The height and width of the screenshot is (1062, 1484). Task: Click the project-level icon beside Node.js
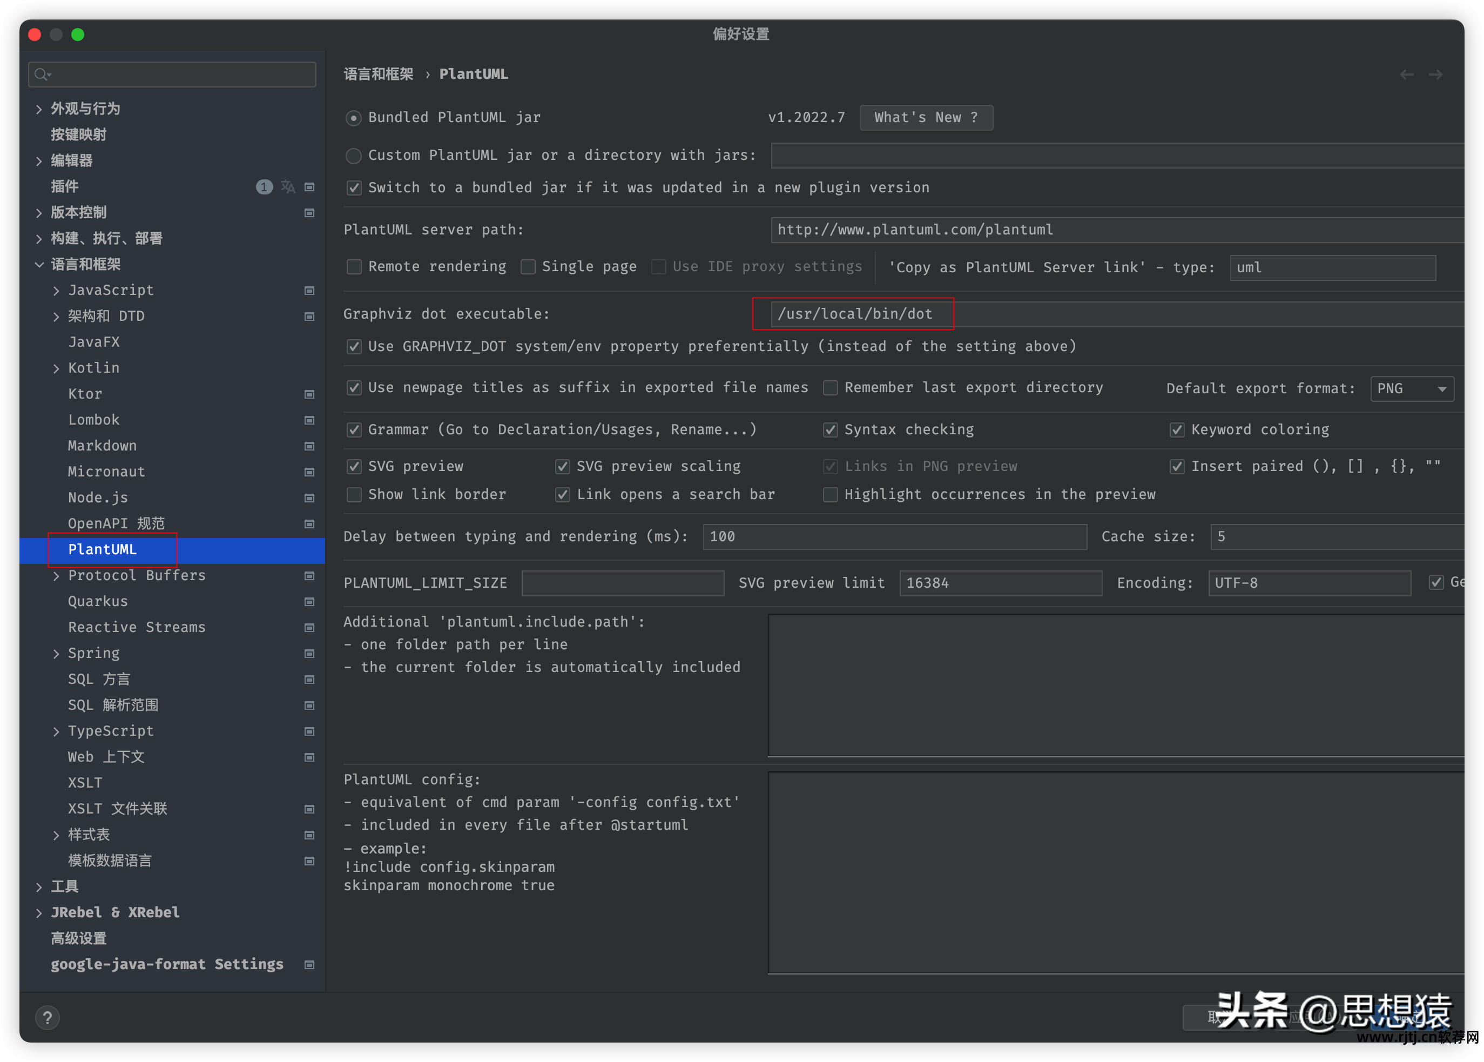pyautogui.click(x=309, y=498)
